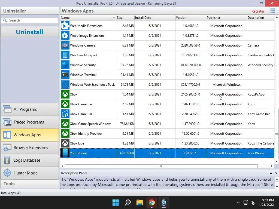Screen dimensions: 279x209
Task: Click icon of Xbox Game Bar 3.51 MB
Action: click(x=65, y=114)
